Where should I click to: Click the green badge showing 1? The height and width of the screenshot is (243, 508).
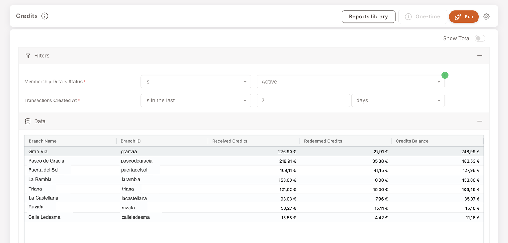tap(445, 75)
